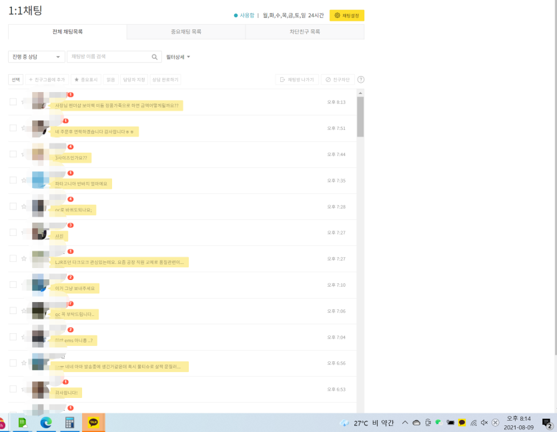Open the yellow 채팅설정 button

tap(347, 15)
